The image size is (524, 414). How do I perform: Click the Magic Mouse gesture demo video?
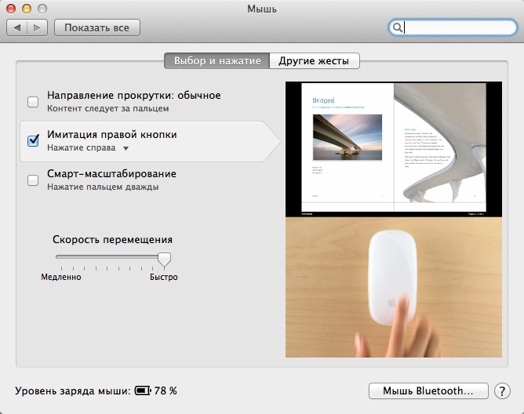click(392, 286)
